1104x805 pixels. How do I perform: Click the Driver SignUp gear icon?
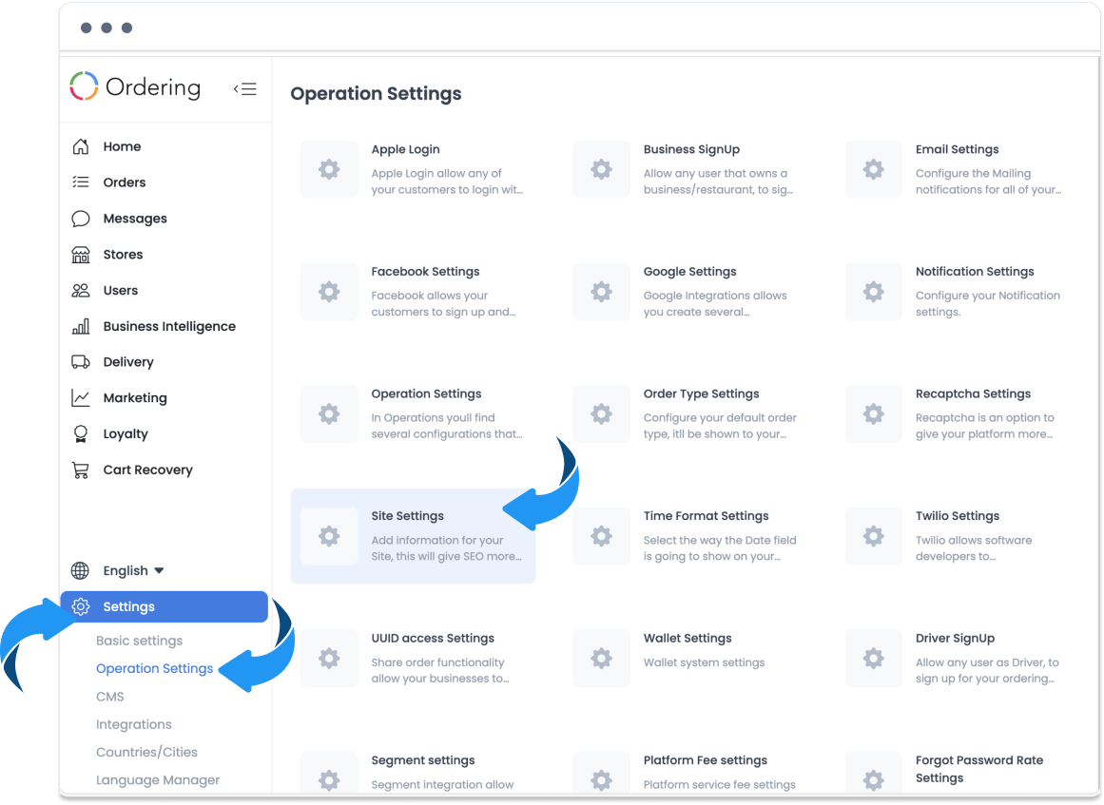(x=873, y=659)
